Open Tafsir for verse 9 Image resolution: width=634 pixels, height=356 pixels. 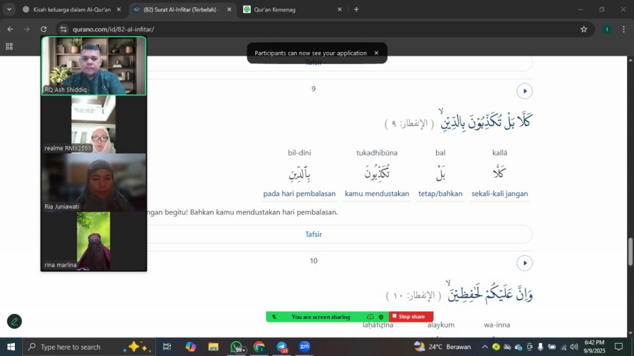(313, 235)
